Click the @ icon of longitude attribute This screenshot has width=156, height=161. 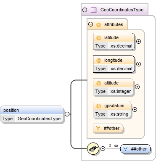coord(98,60)
